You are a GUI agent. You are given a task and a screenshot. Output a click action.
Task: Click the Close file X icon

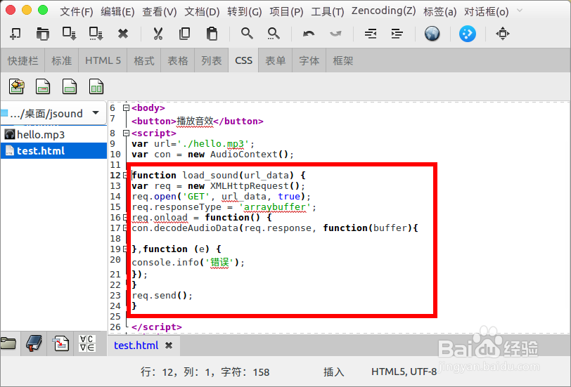[123, 34]
